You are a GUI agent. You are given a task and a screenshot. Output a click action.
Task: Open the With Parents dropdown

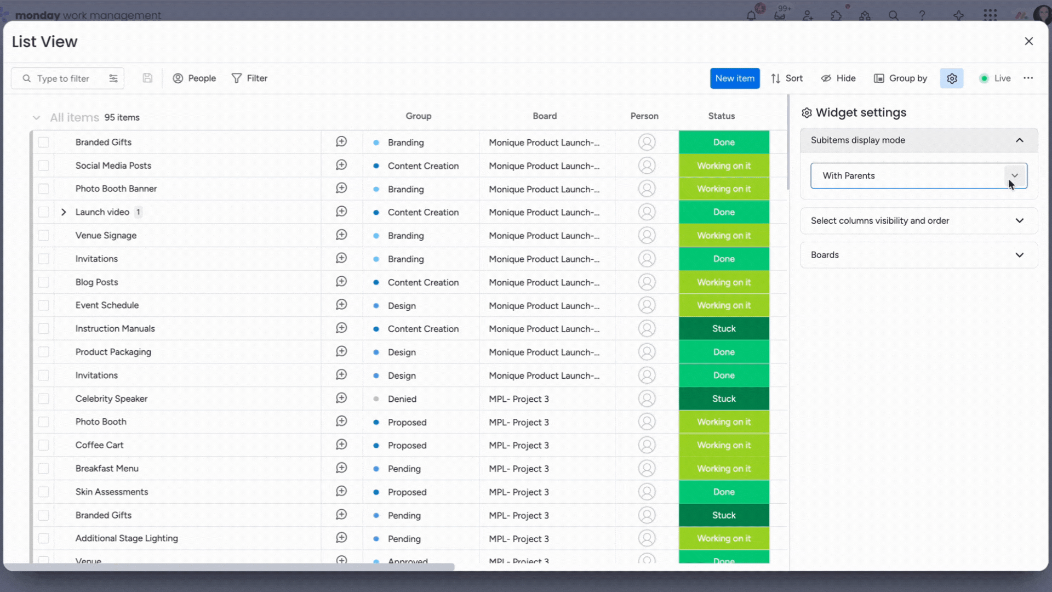(x=919, y=176)
